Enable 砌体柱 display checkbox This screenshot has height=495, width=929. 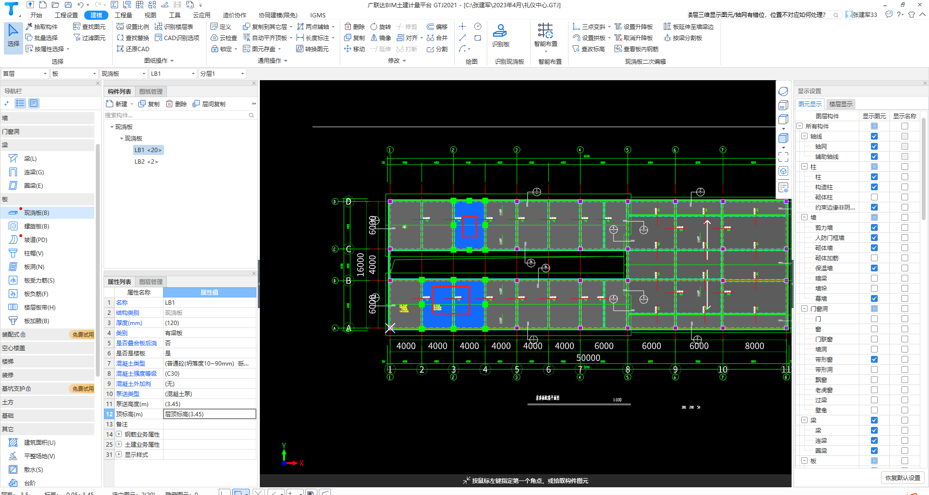point(874,197)
